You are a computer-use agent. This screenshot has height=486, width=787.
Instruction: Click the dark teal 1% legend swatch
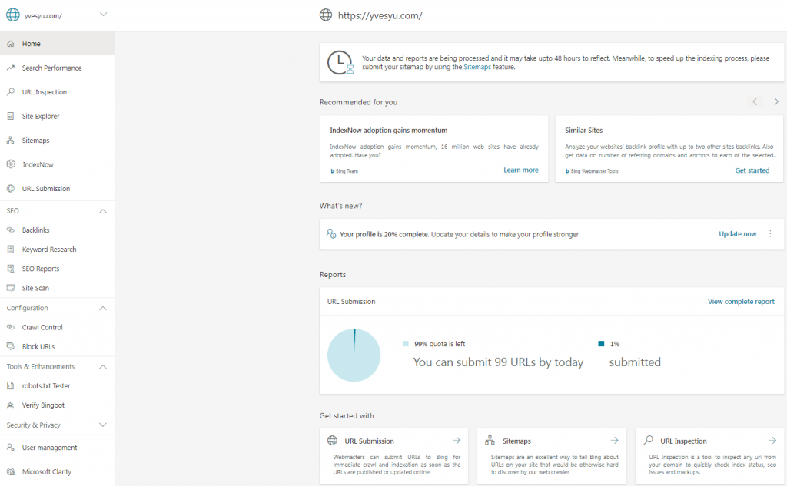coord(601,343)
